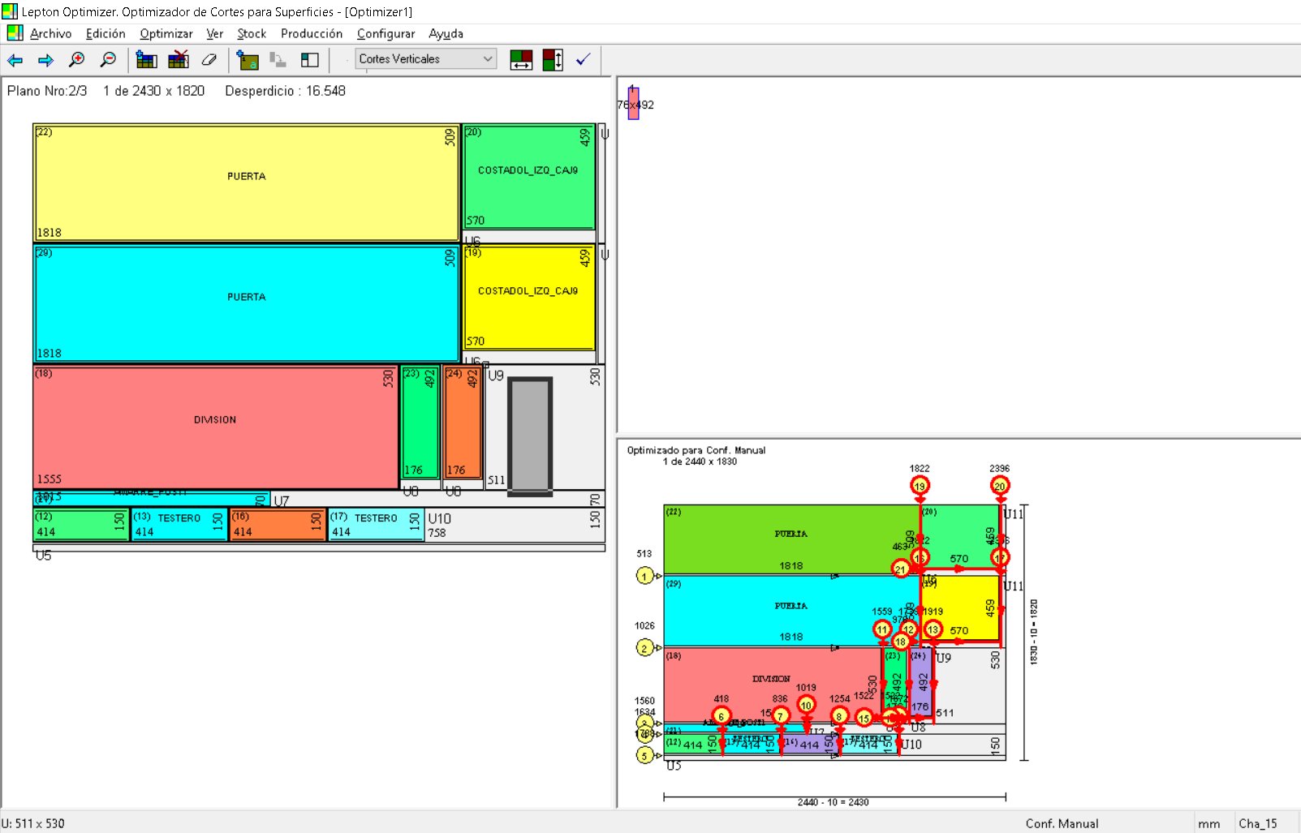Select the eraser tool
The width and height of the screenshot is (1301, 833).
[209, 60]
